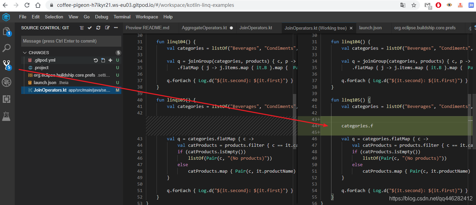Click 'categories.f' added line in right diff
The height and width of the screenshot is (205, 476).
tap(357, 126)
